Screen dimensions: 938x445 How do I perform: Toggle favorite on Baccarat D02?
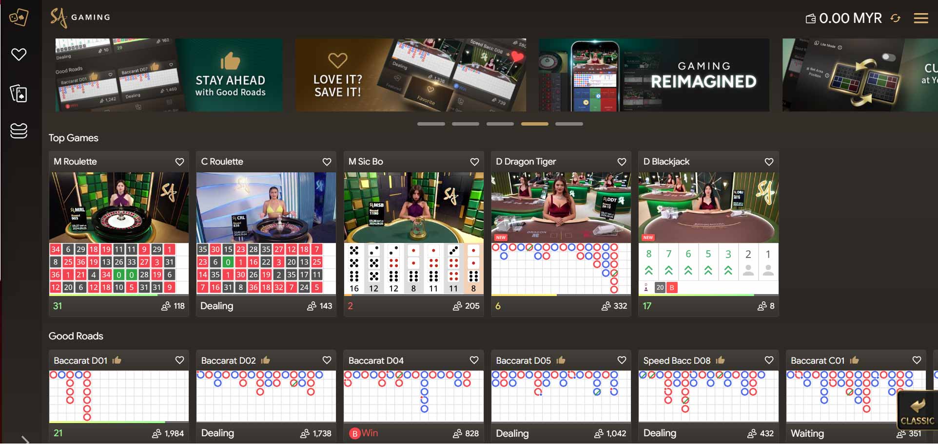pos(327,360)
